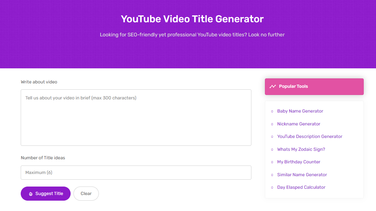
Task: Click the video description text area
Action: point(136,118)
